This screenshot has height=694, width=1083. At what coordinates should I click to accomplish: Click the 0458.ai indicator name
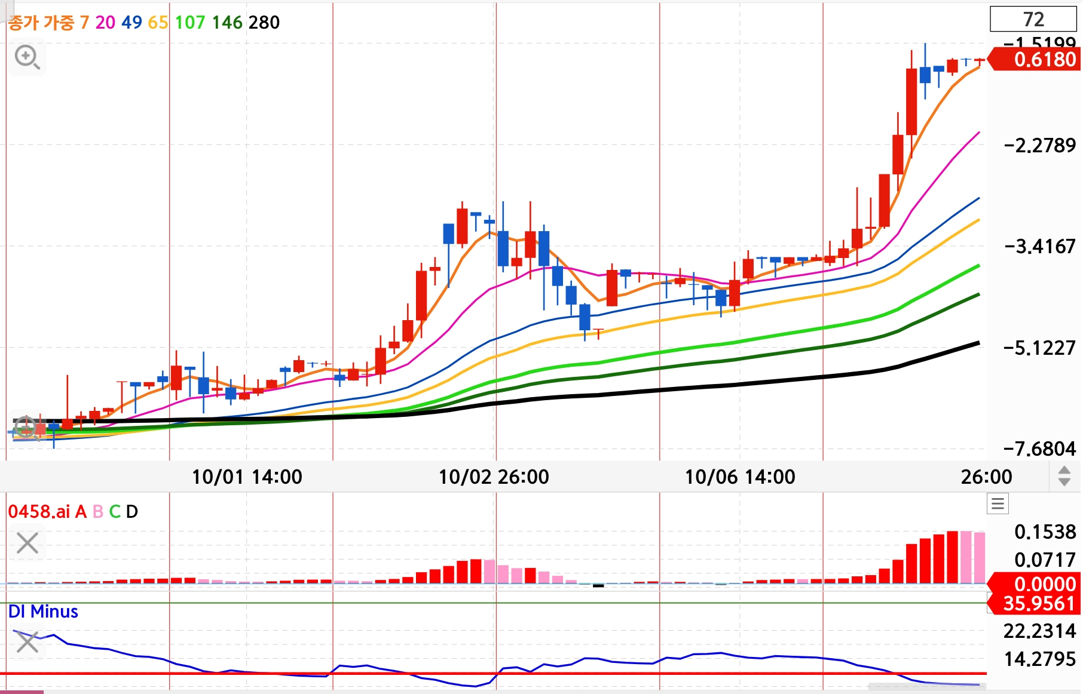pyautogui.click(x=39, y=512)
